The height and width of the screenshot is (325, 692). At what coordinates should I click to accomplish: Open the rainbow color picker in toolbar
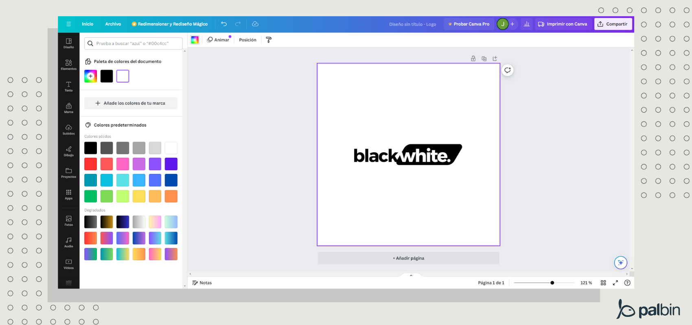(x=195, y=40)
